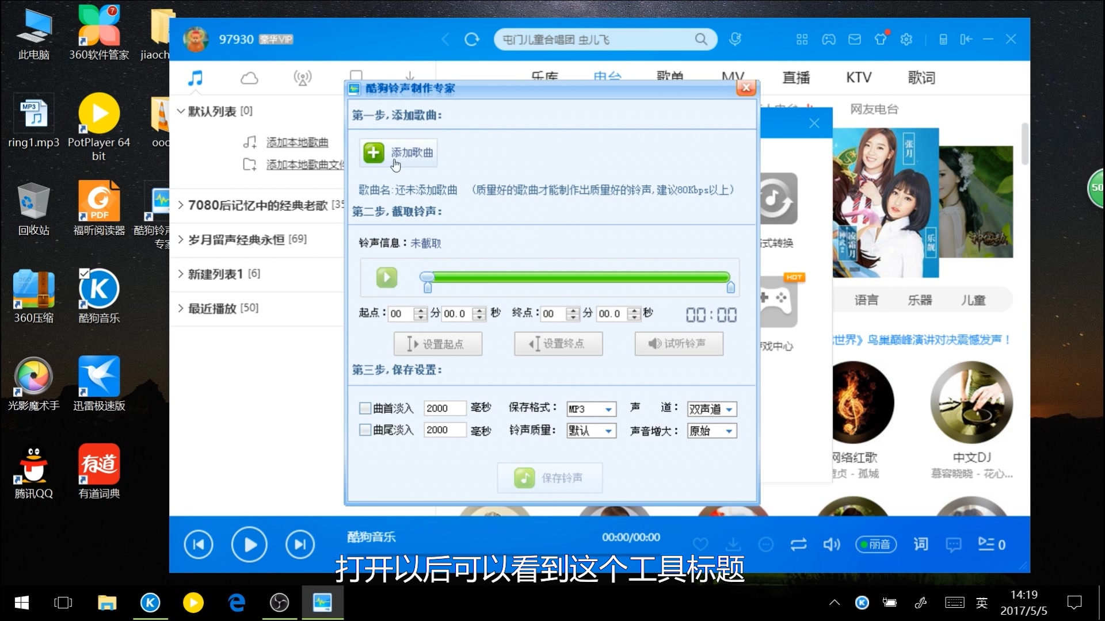
Task: Click next track button in Kugou player
Action: 300,545
